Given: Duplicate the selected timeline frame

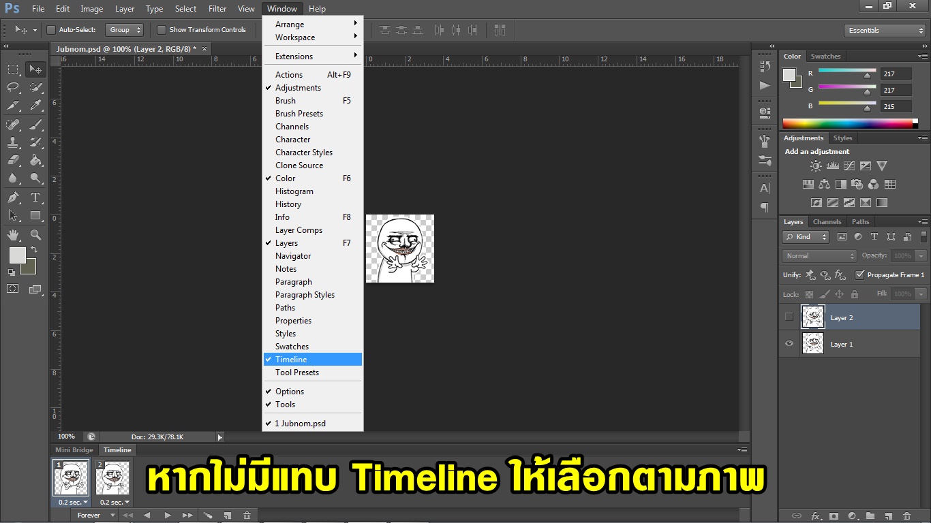Looking at the screenshot, I should [x=228, y=516].
